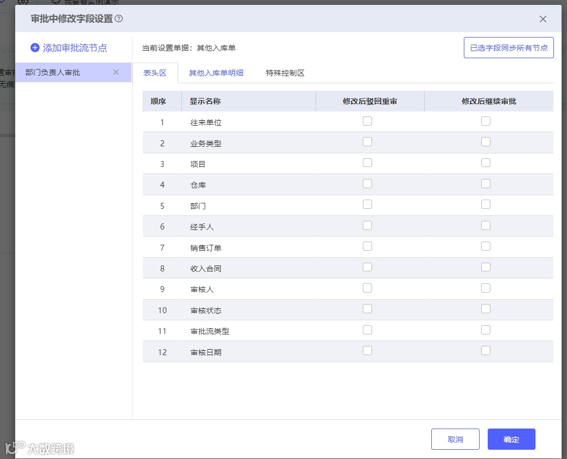Click the 取消 button
The height and width of the screenshot is (459, 567).
tap(455, 439)
